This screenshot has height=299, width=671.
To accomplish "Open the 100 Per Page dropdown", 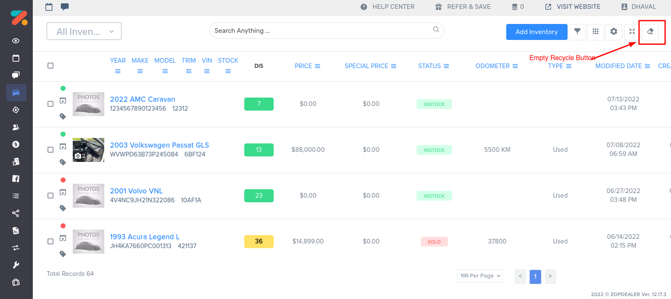I will [480, 276].
